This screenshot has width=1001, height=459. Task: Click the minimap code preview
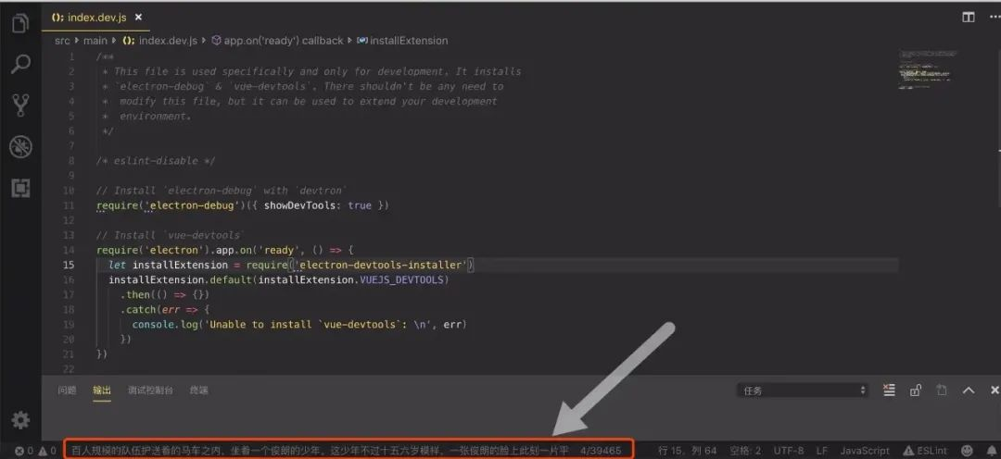point(924,68)
